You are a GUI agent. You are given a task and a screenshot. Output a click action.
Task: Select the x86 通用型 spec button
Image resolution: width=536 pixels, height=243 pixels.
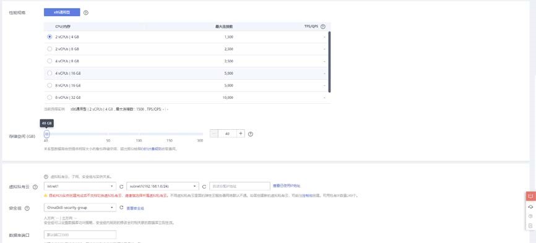coord(62,12)
